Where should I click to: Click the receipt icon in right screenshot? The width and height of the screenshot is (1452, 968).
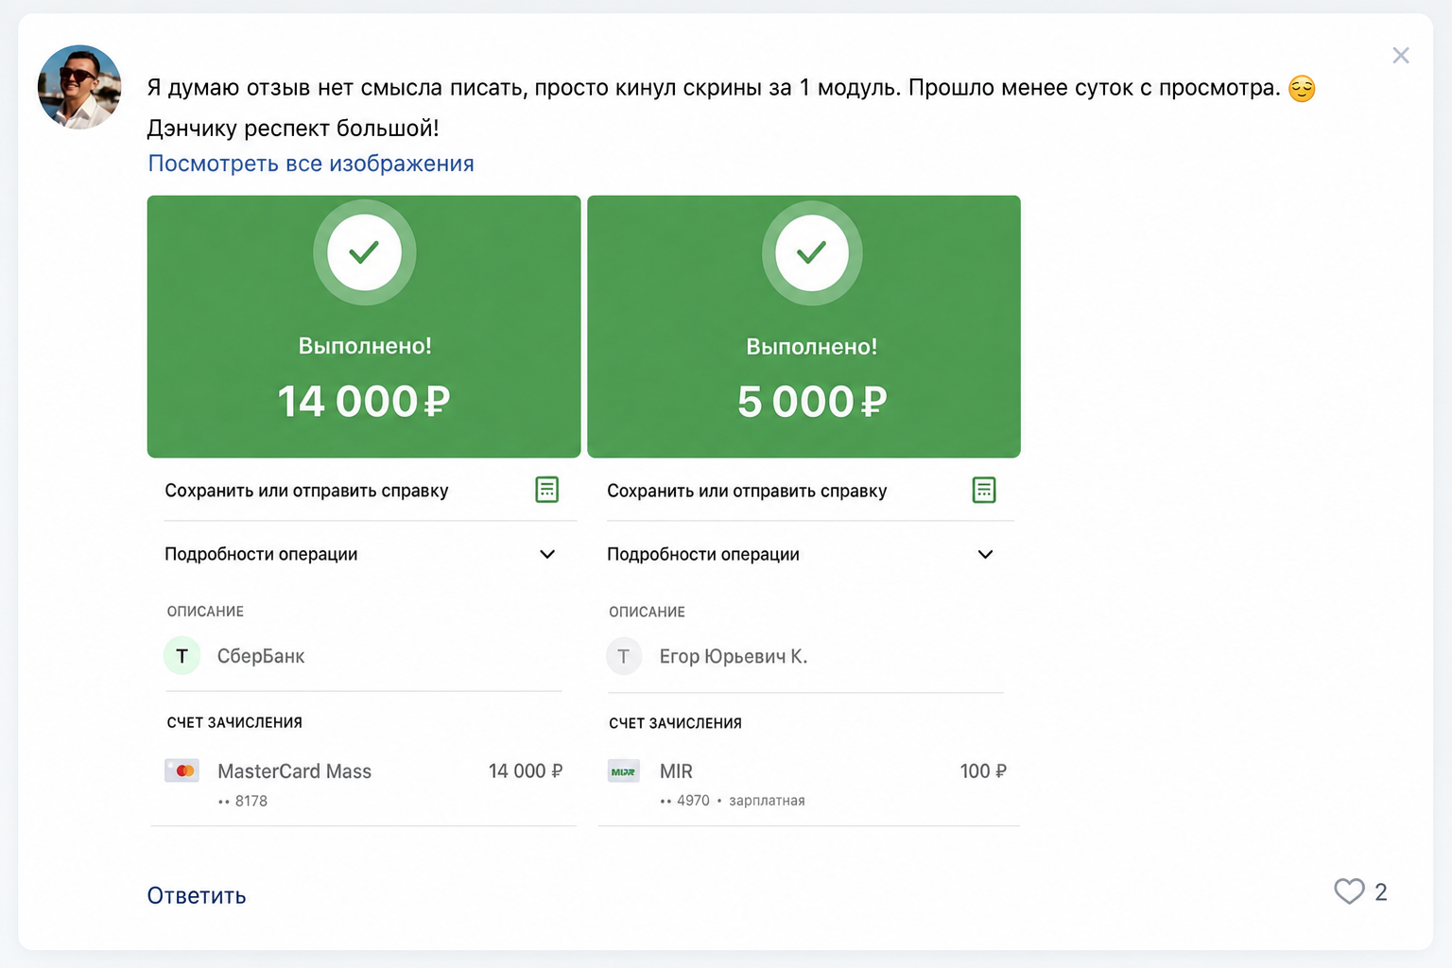984,490
